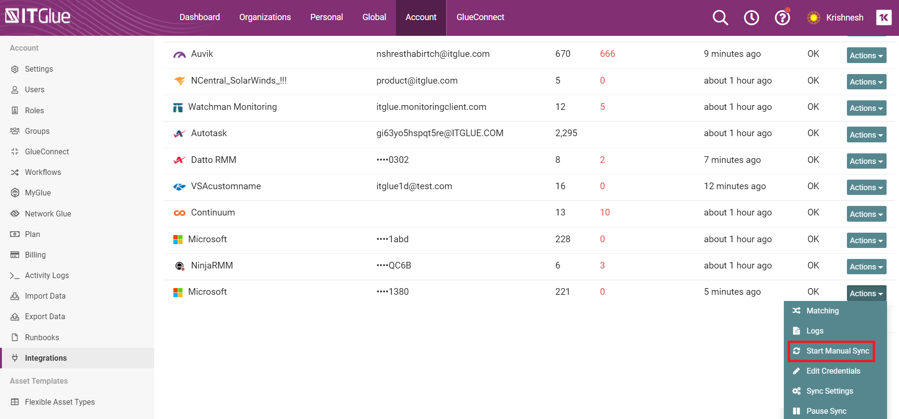Click the Kaseya K logo icon
This screenshot has width=899, height=419.
click(x=884, y=18)
